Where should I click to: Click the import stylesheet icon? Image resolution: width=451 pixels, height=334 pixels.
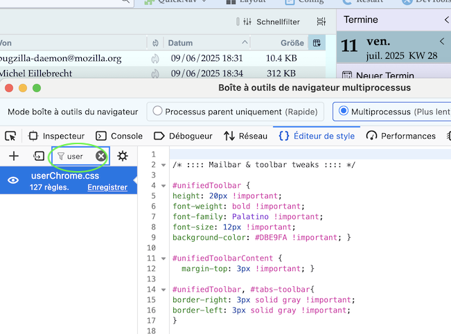point(39,157)
